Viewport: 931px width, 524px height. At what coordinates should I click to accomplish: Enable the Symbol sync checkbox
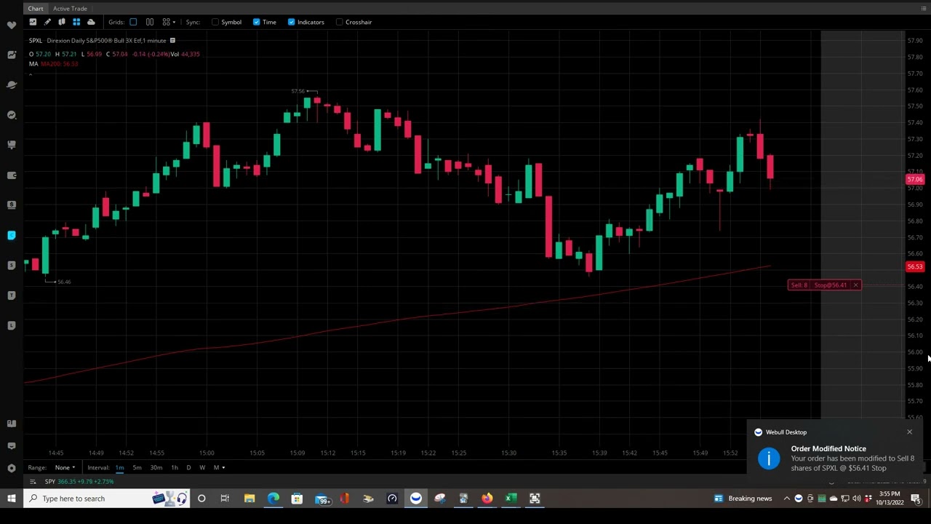click(x=215, y=22)
